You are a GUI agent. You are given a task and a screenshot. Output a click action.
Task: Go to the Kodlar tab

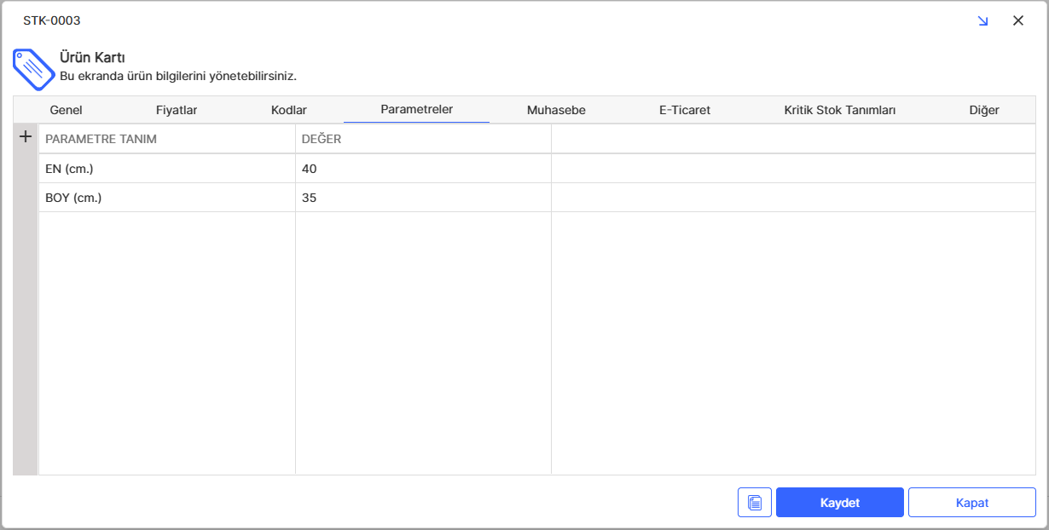tap(288, 110)
